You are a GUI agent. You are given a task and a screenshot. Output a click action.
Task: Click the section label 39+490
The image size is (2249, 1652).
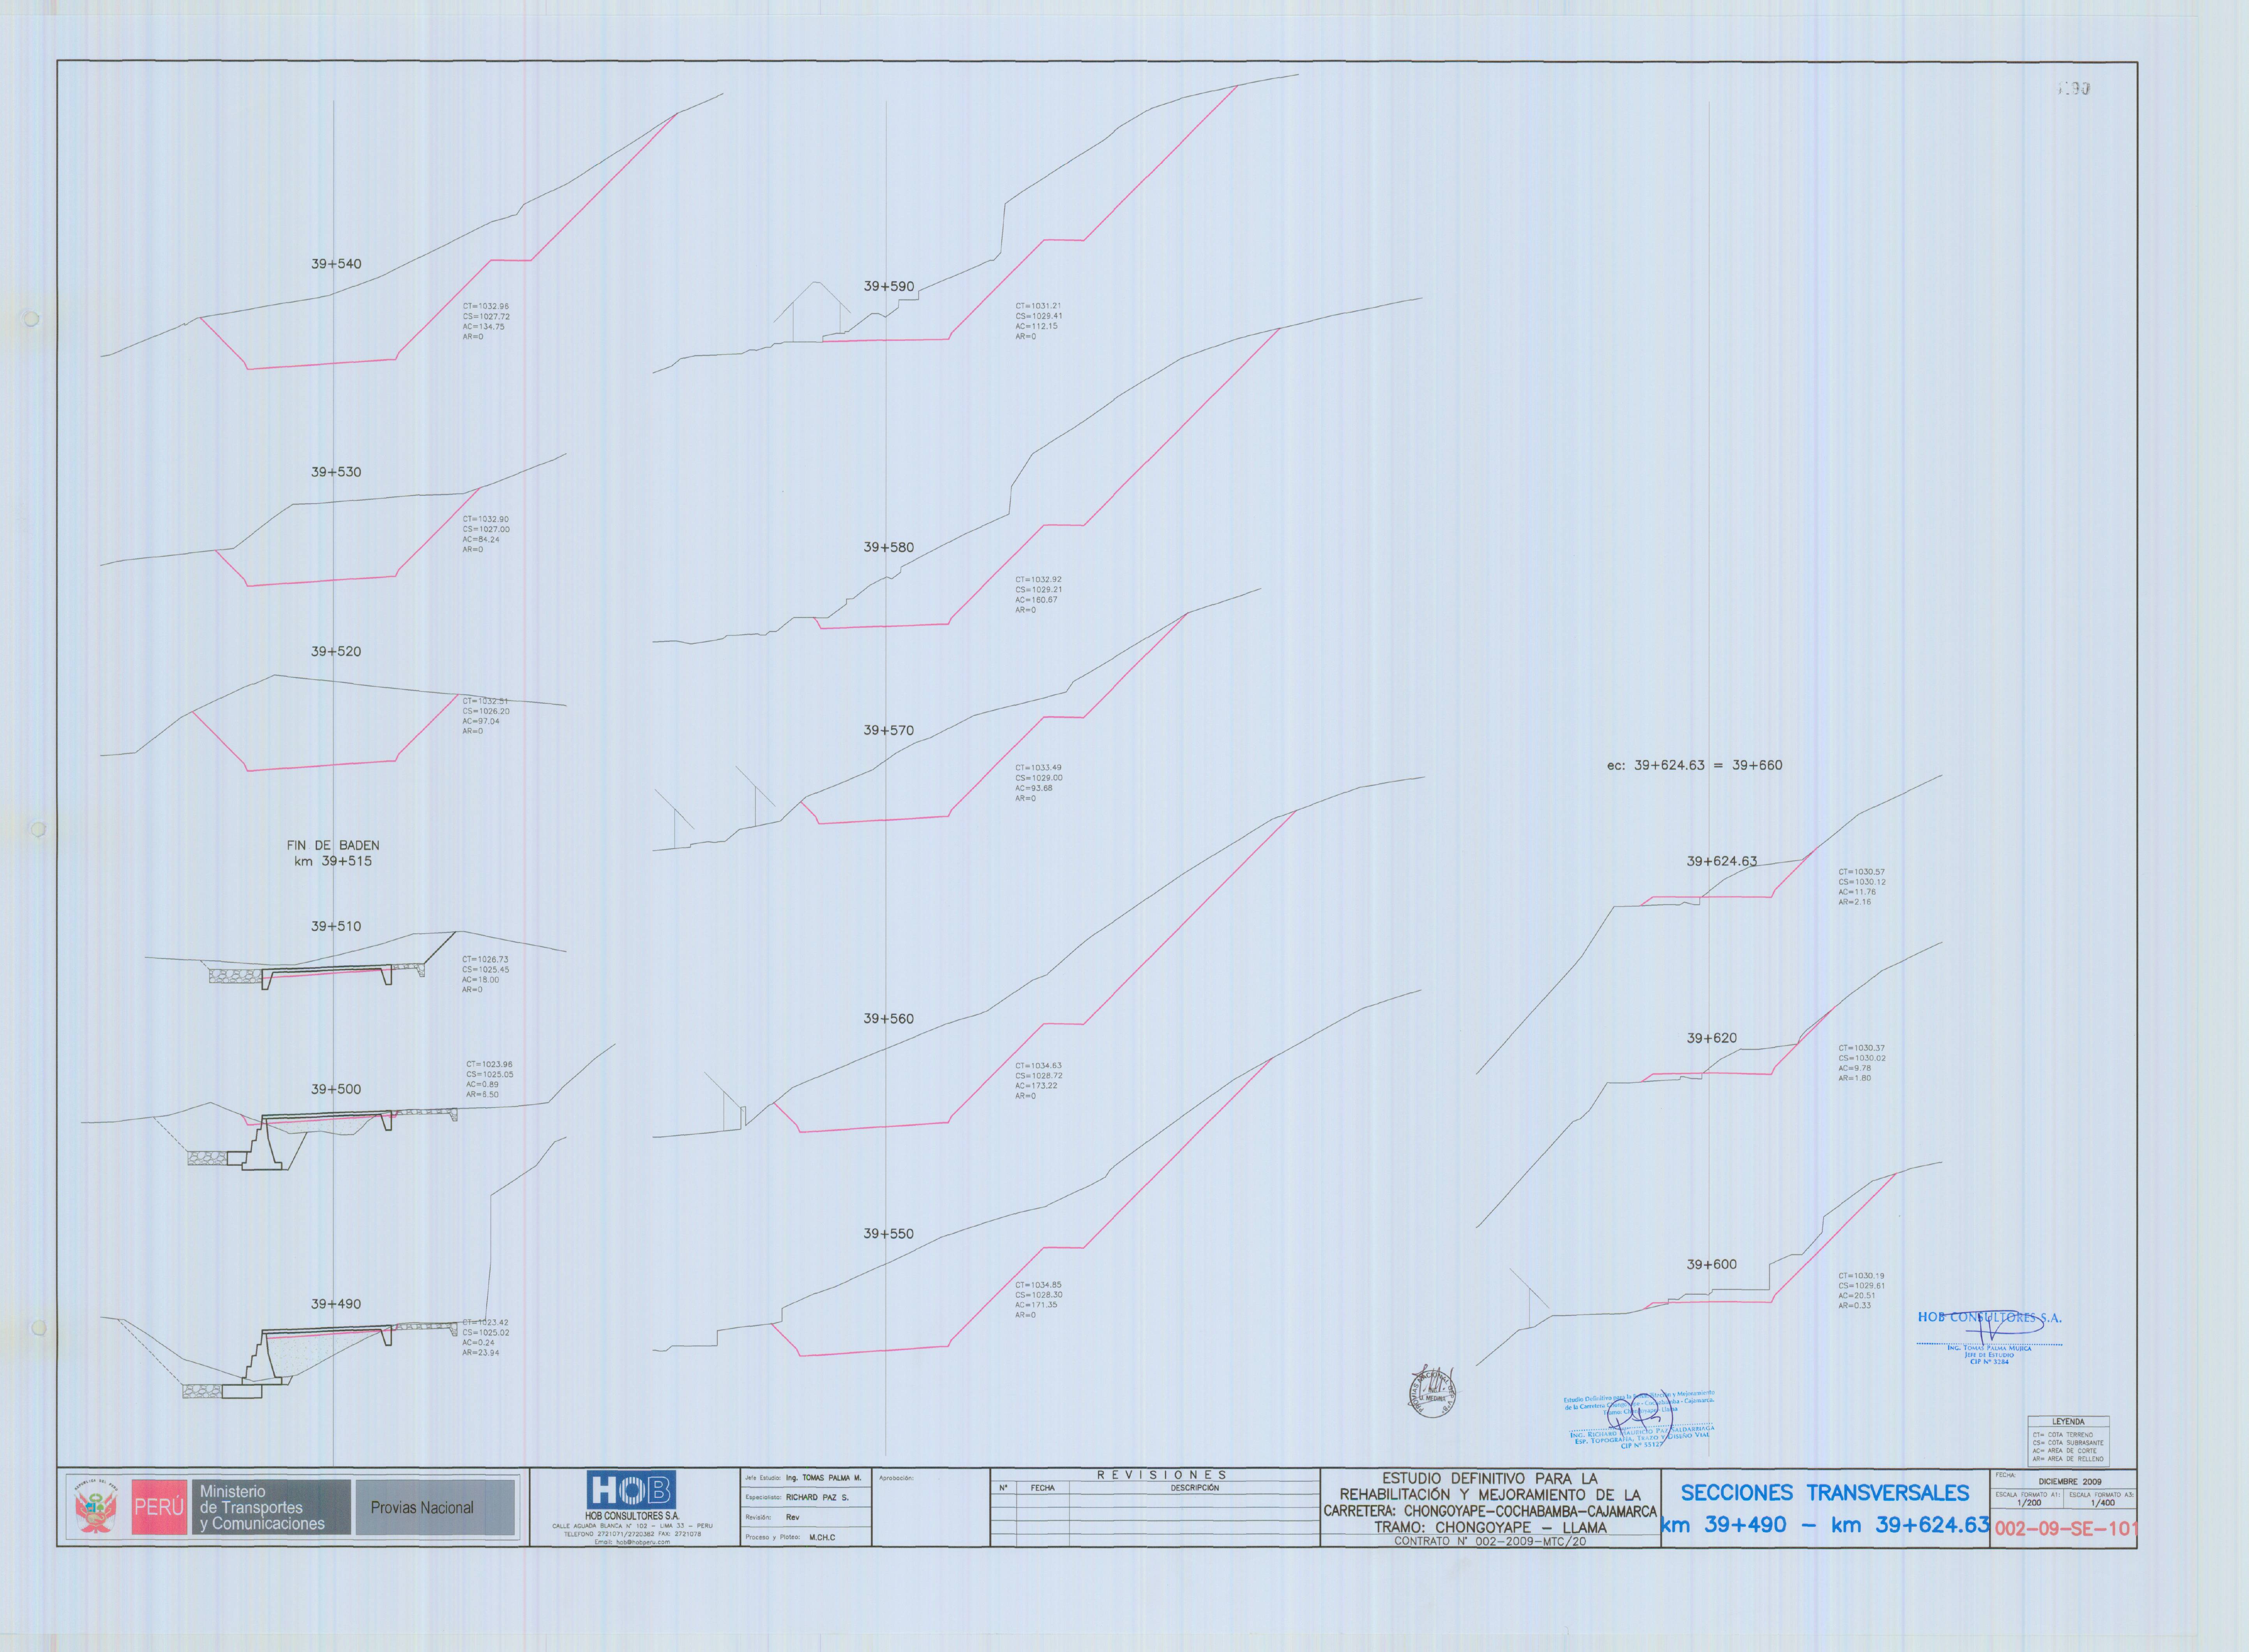(x=336, y=1304)
